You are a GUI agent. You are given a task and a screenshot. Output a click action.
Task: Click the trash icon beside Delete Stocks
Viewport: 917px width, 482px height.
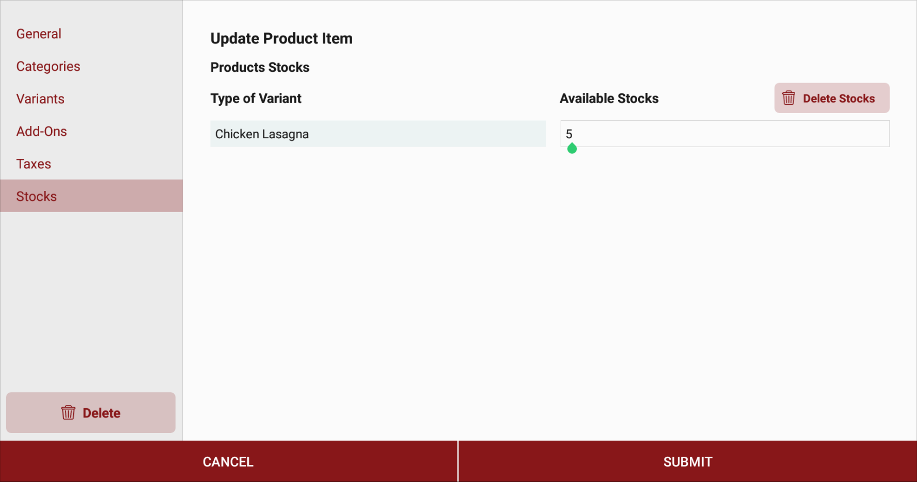pos(788,98)
